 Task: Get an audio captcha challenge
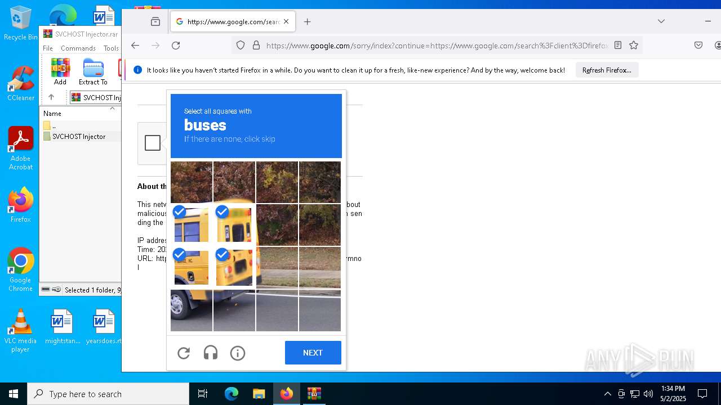pos(211,353)
